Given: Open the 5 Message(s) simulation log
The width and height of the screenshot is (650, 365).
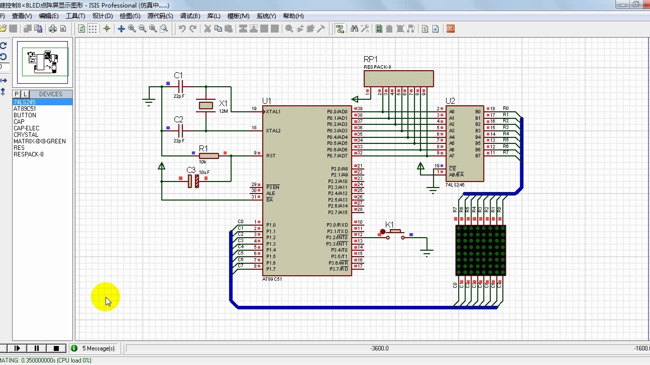Looking at the screenshot, I should click(x=98, y=348).
